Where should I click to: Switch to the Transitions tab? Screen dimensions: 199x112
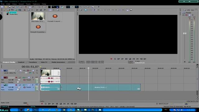pos(33,62)
